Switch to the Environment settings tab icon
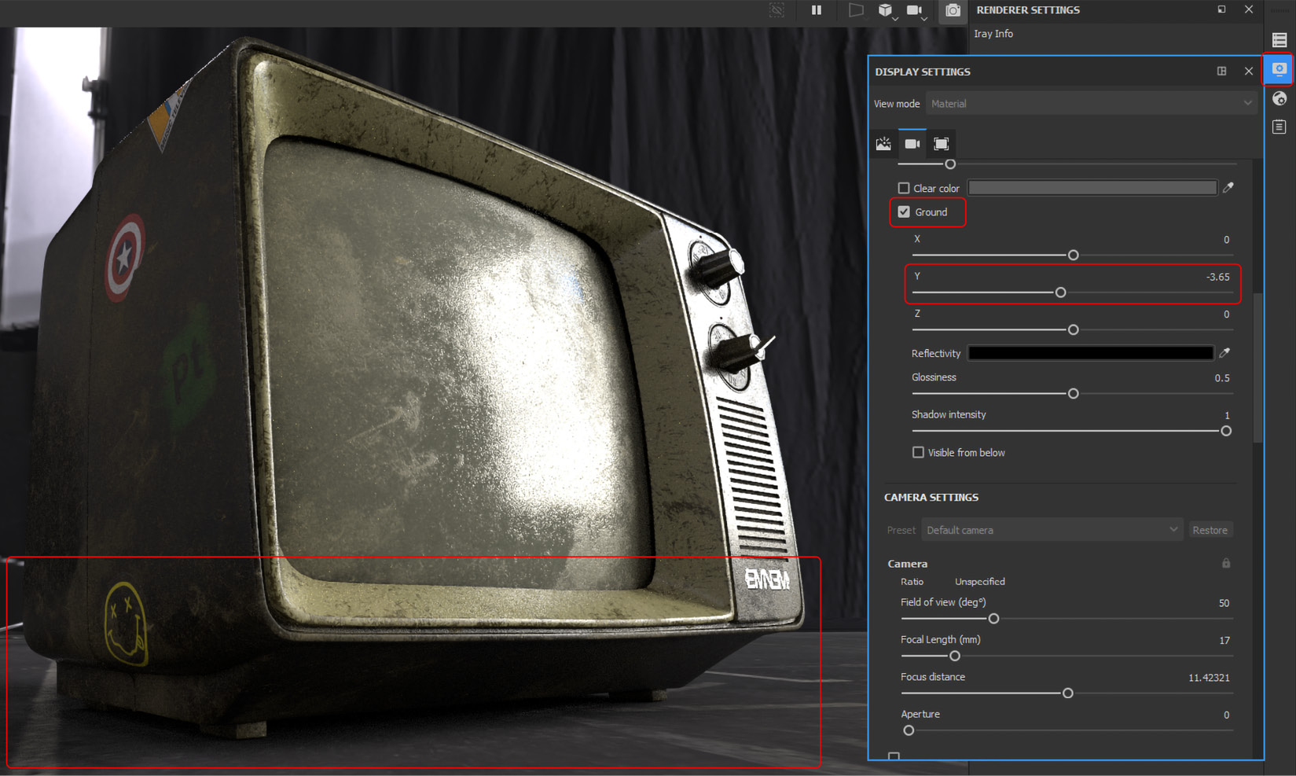The image size is (1296, 776). pos(884,144)
